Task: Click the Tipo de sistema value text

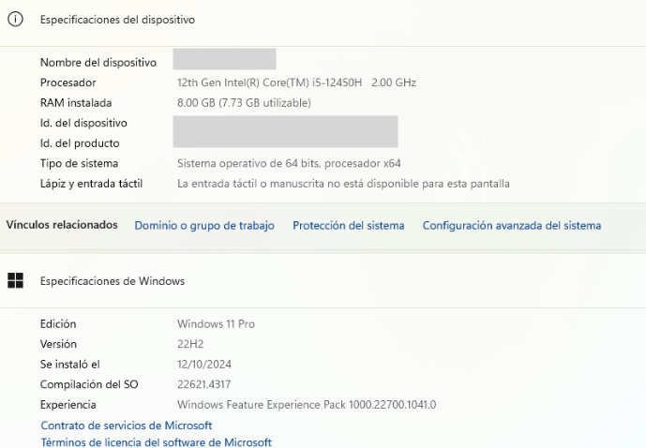Action: tap(289, 163)
